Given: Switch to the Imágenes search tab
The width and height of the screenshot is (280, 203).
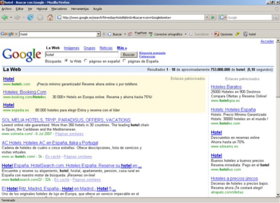Looking at the screenshot, I should pos(72,48).
